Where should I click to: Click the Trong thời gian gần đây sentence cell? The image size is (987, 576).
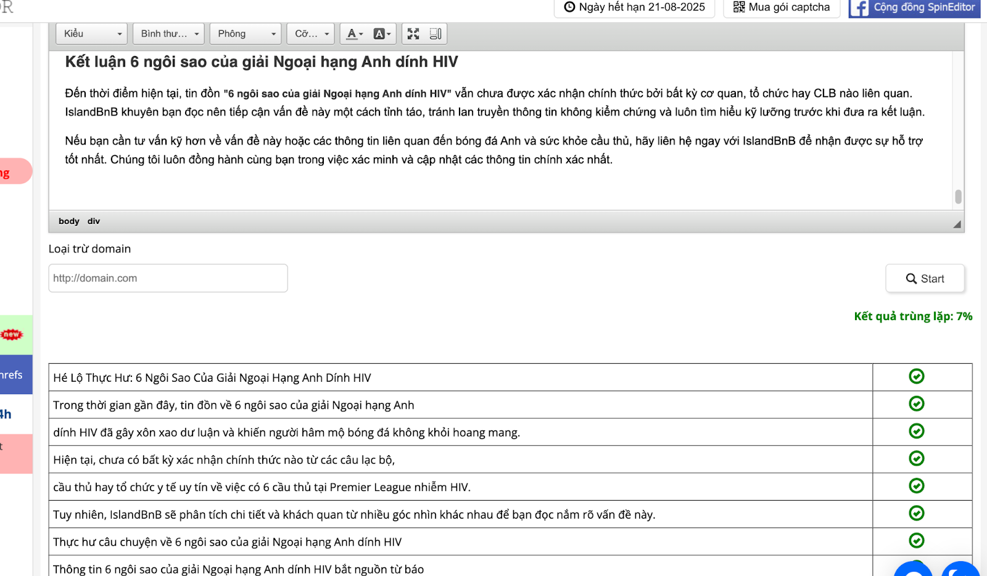pyautogui.click(x=460, y=405)
